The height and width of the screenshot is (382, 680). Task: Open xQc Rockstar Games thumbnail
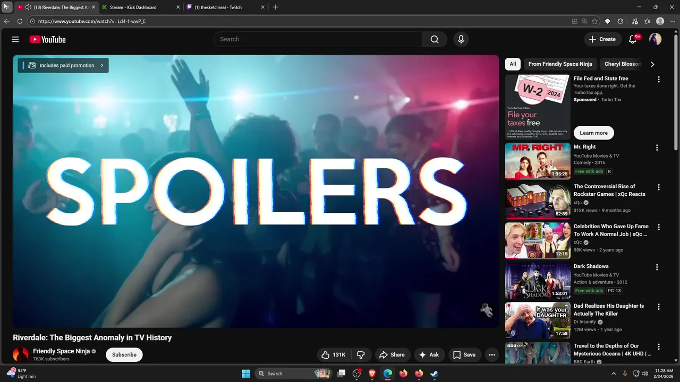[538, 201]
